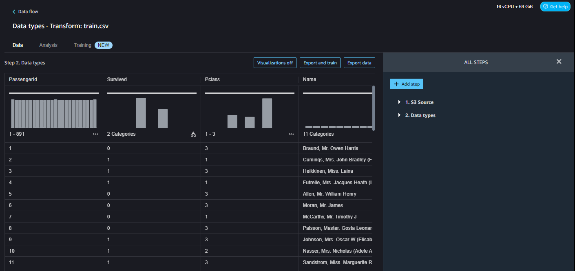Click the question mark icon on Get help
This screenshot has height=271, width=575.
546,6
